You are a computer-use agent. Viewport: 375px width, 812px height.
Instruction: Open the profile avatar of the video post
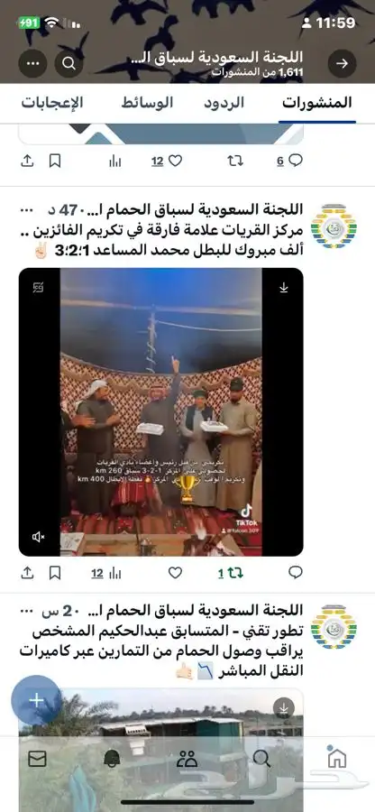point(334,228)
